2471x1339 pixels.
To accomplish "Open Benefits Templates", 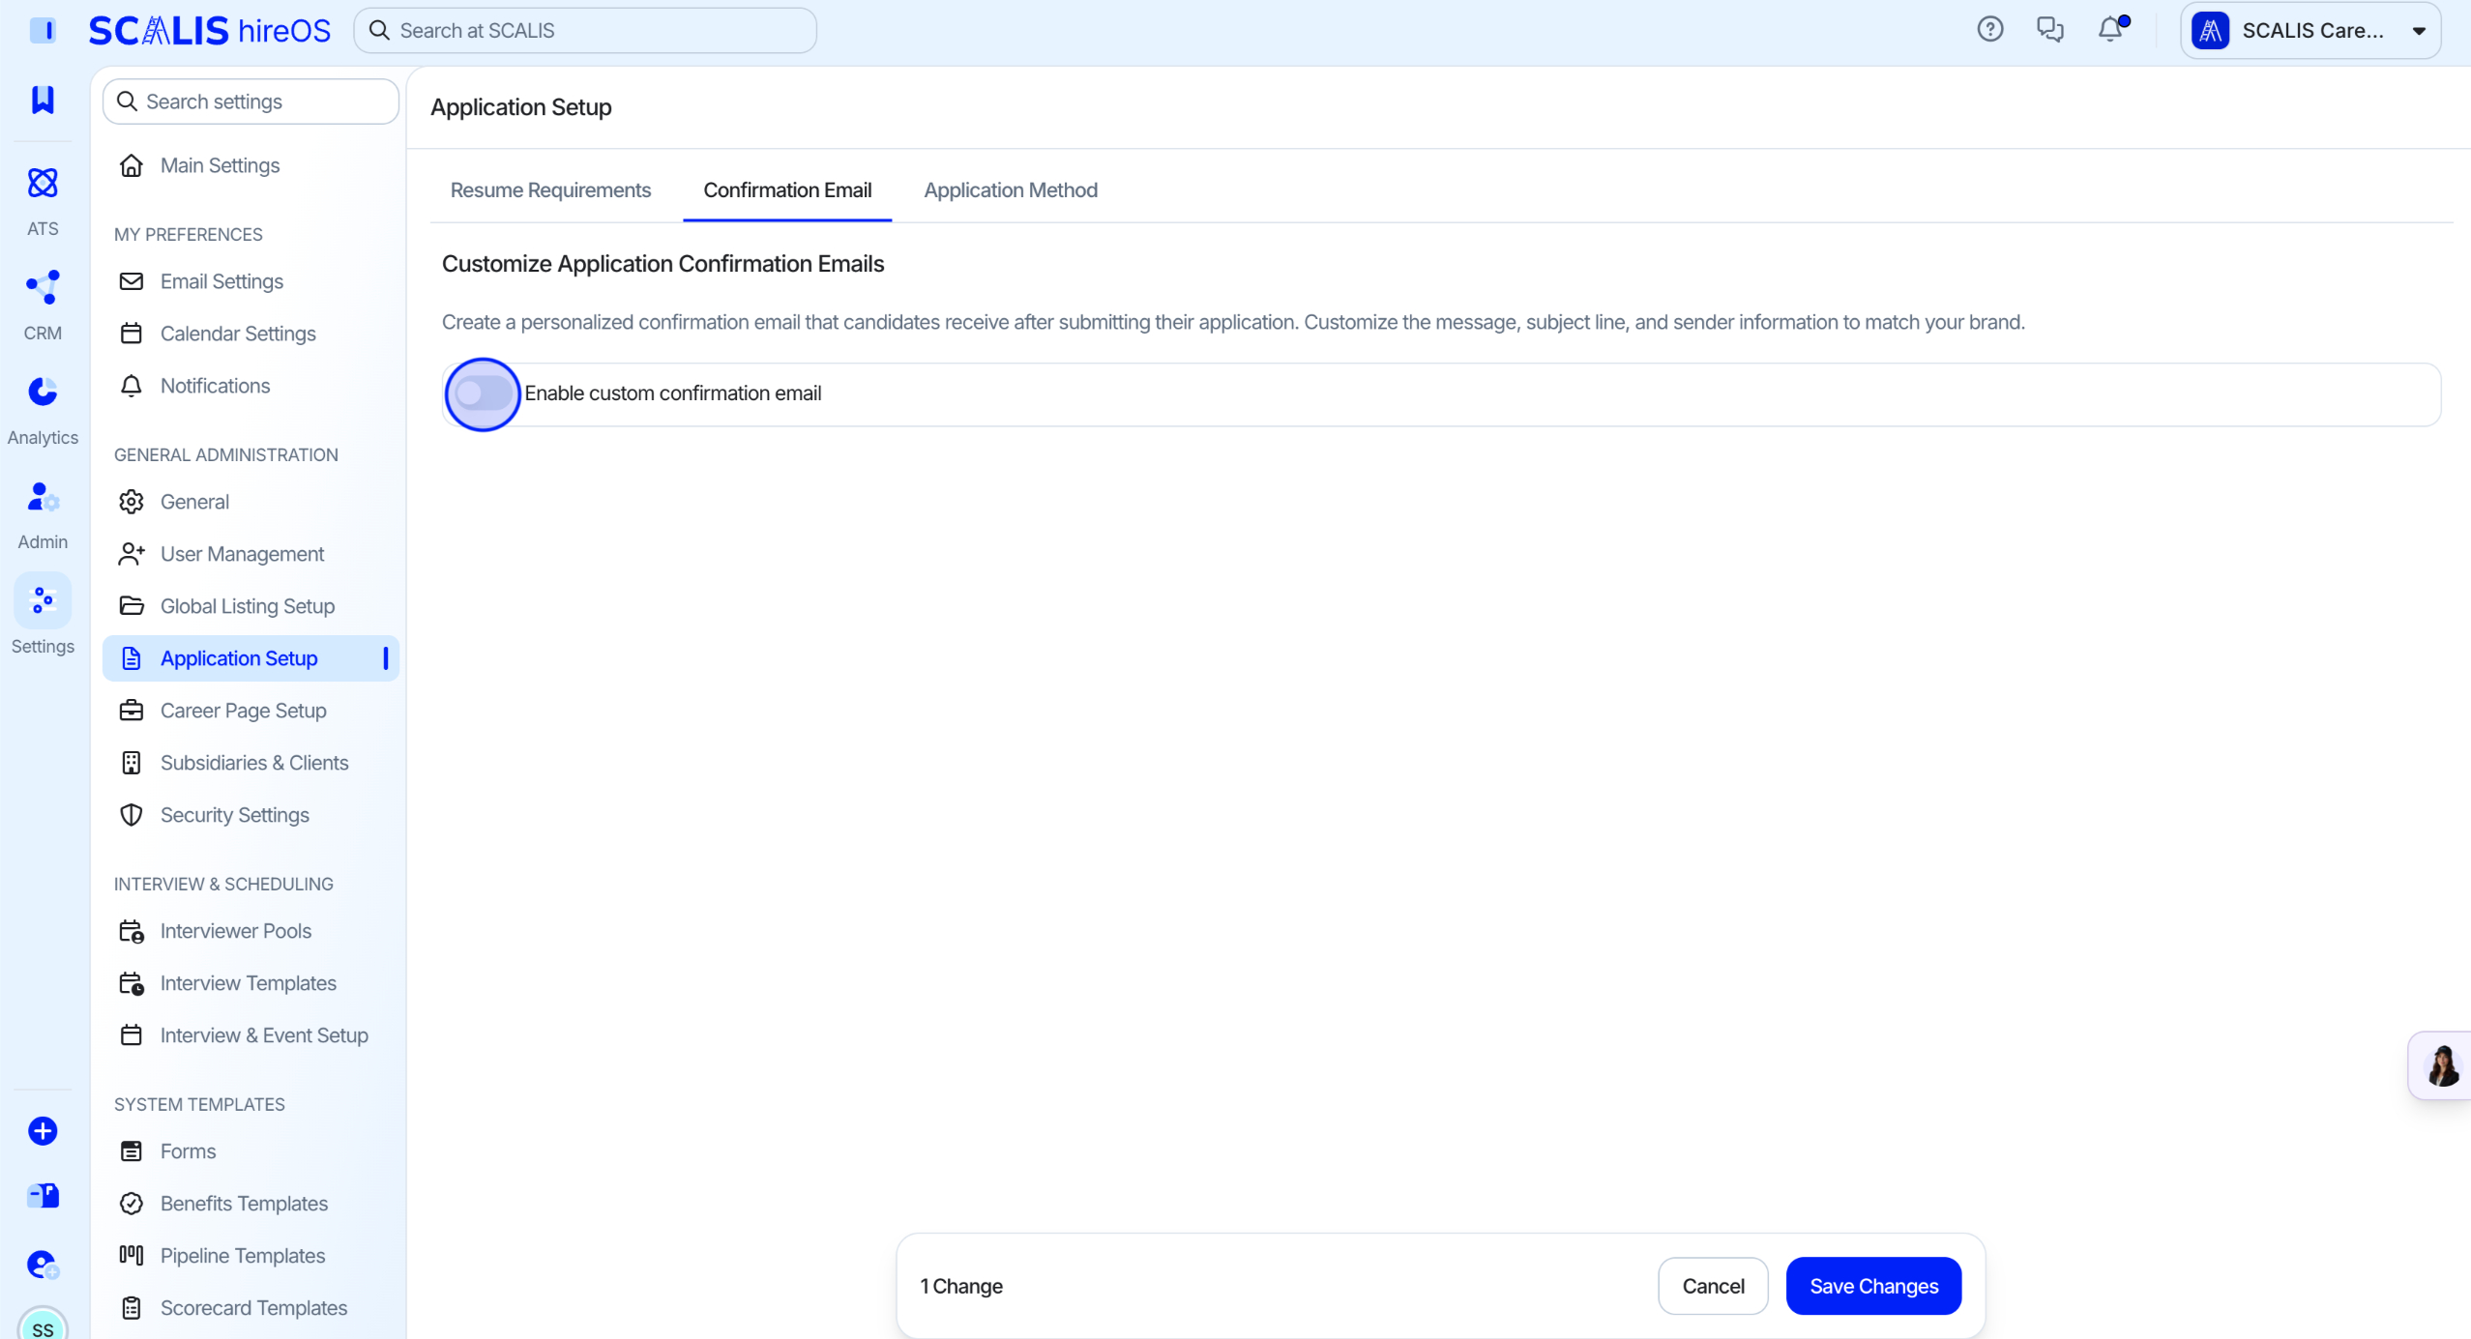I will click(x=250, y=1204).
